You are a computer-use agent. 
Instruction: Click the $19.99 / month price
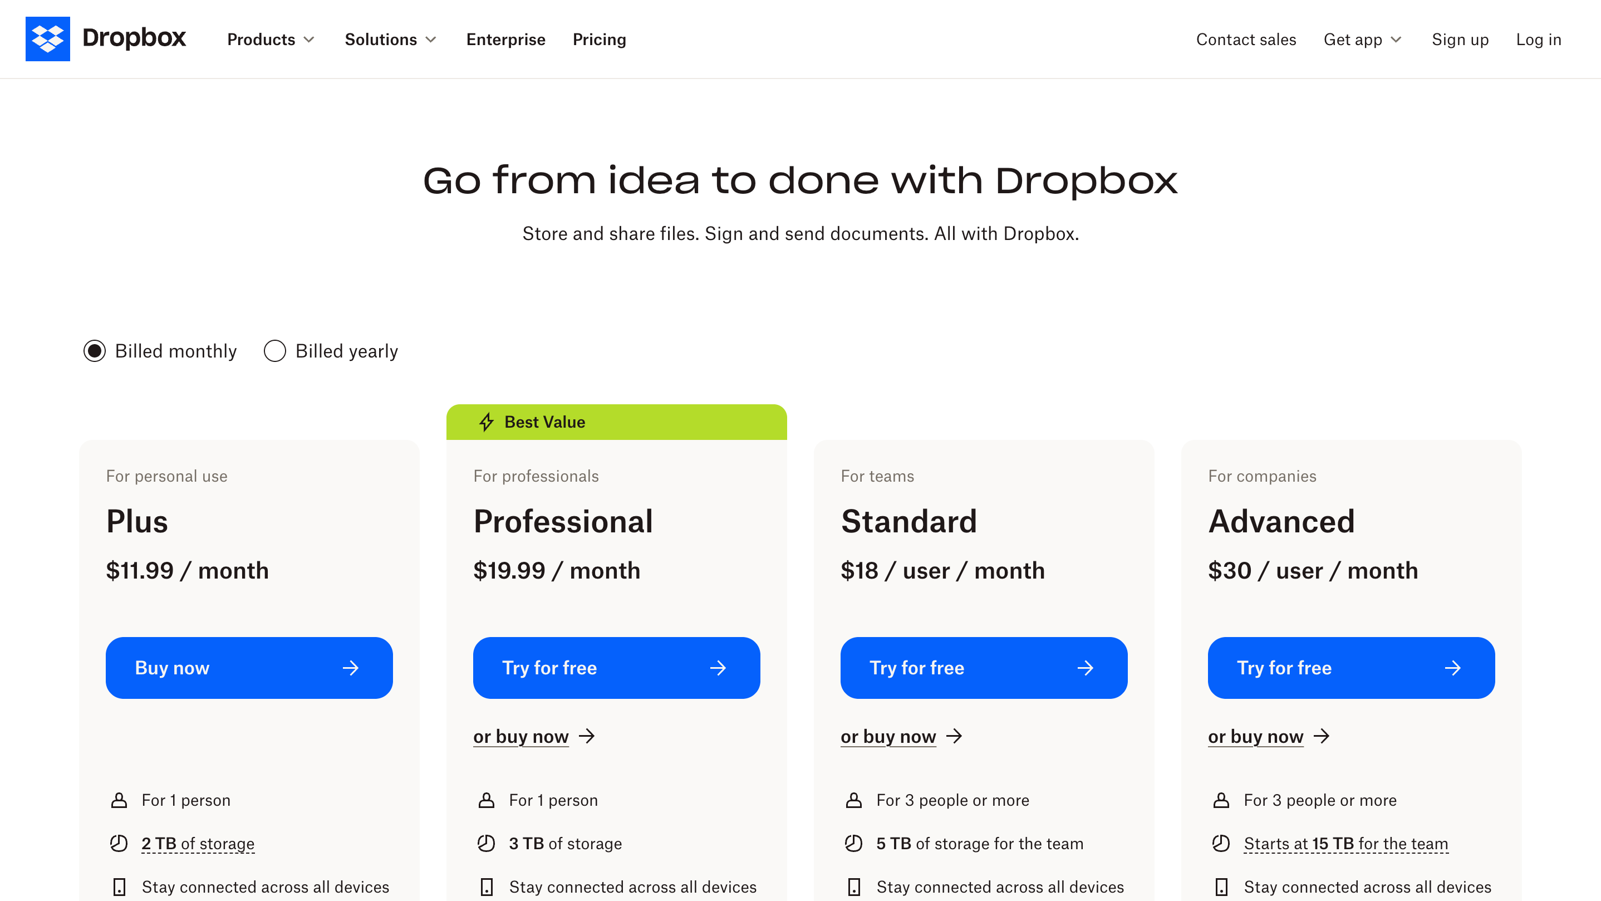[x=556, y=570]
